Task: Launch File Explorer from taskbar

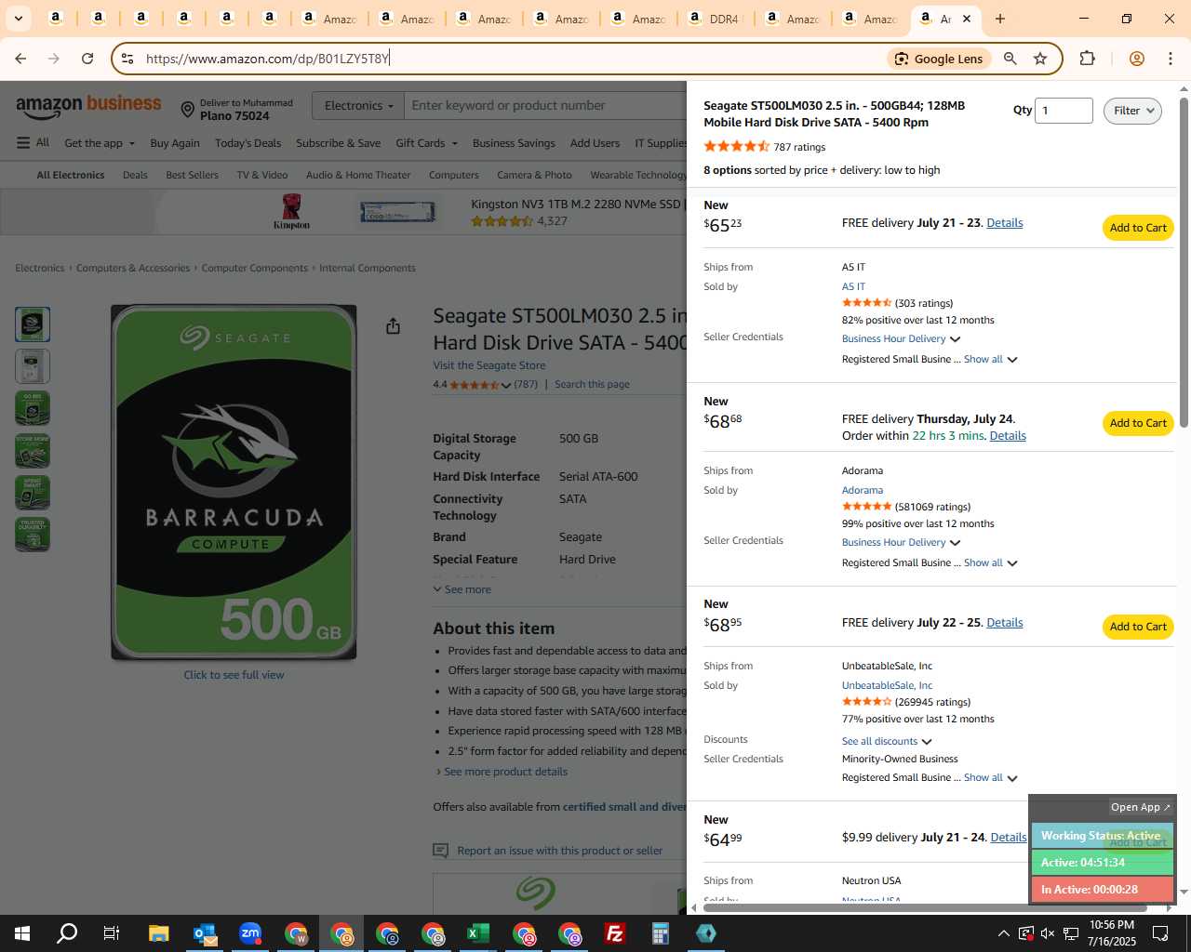Action: [158, 933]
